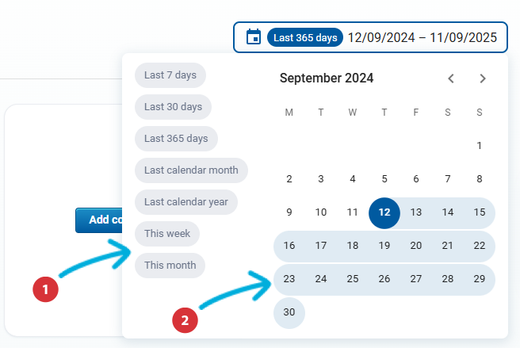Click the blue Add button

click(x=99, y=220)
